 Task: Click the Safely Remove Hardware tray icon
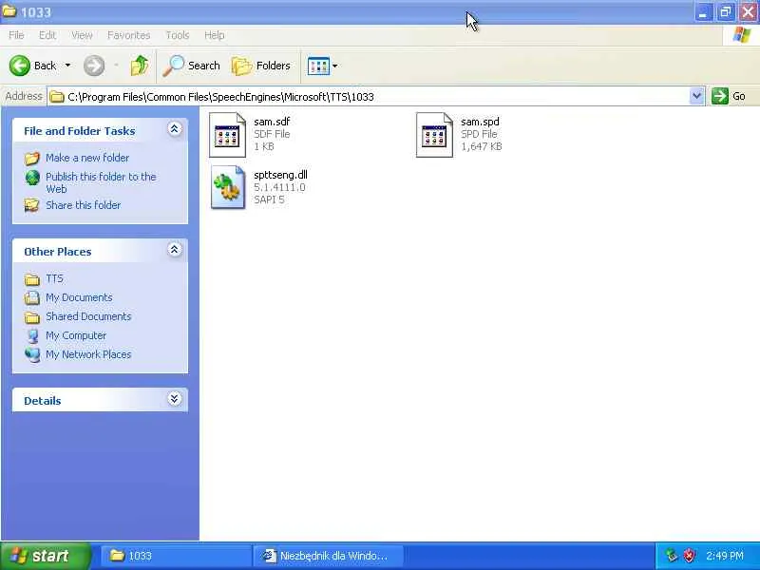click(672, 556)
